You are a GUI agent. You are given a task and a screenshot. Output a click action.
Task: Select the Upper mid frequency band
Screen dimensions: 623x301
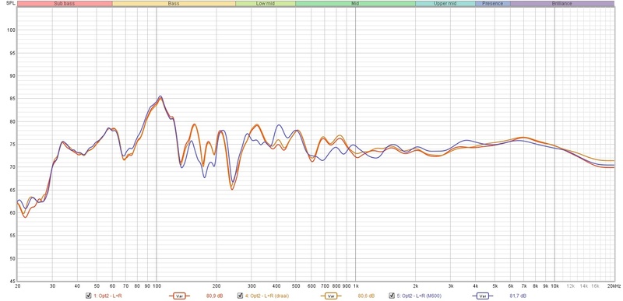445,4
